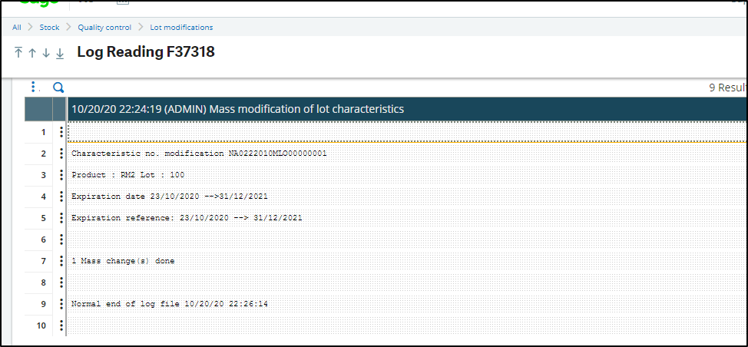Go to previous record arrow
The image size is (748, 347).
(x=32, y=53)
